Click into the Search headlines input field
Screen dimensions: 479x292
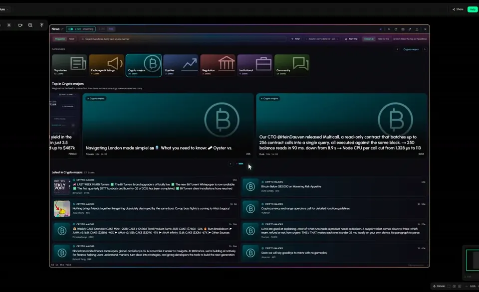[x=183, y=39]
